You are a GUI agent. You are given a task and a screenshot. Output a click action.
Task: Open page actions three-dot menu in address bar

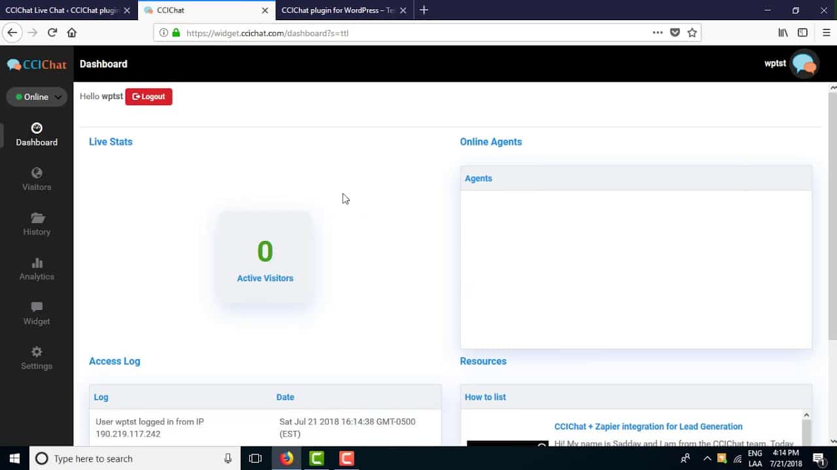(657, 33)
